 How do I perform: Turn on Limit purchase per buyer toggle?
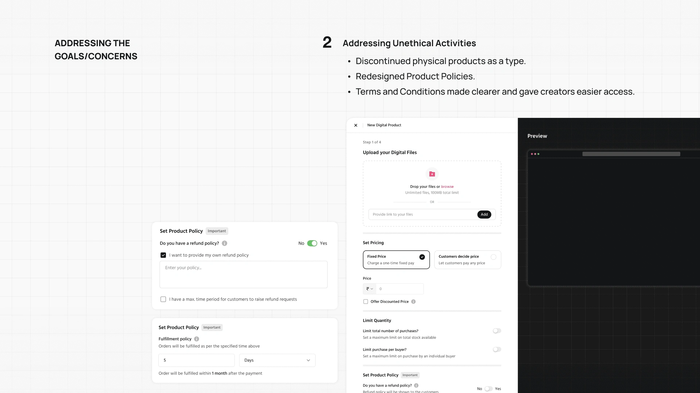[497, 349]
